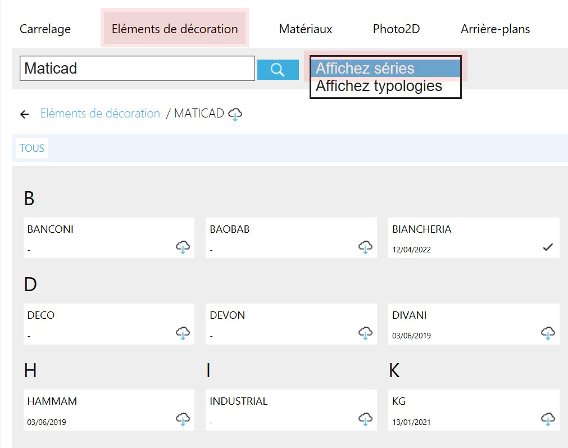This screenshot has height=448, width=568.
Task: Open the BANCONI series card
Action: [x=109, y=238]
